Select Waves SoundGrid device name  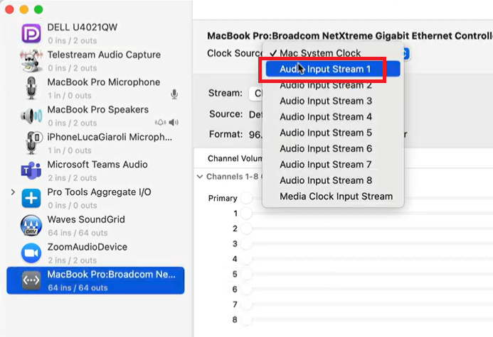[x=86, y=219]
